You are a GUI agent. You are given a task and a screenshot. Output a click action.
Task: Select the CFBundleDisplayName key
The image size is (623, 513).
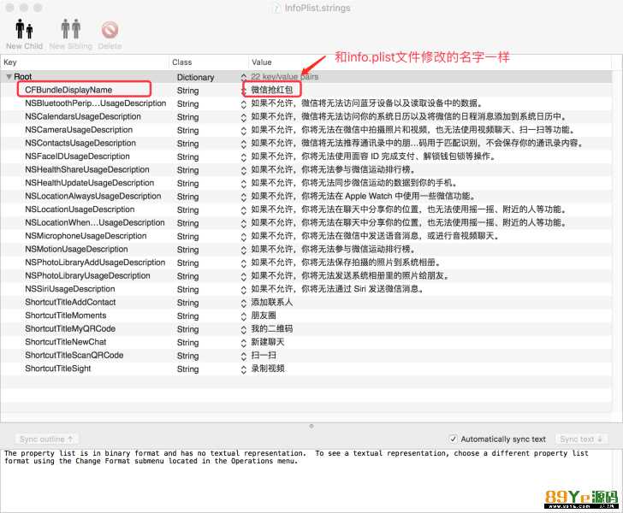point(68,90)
